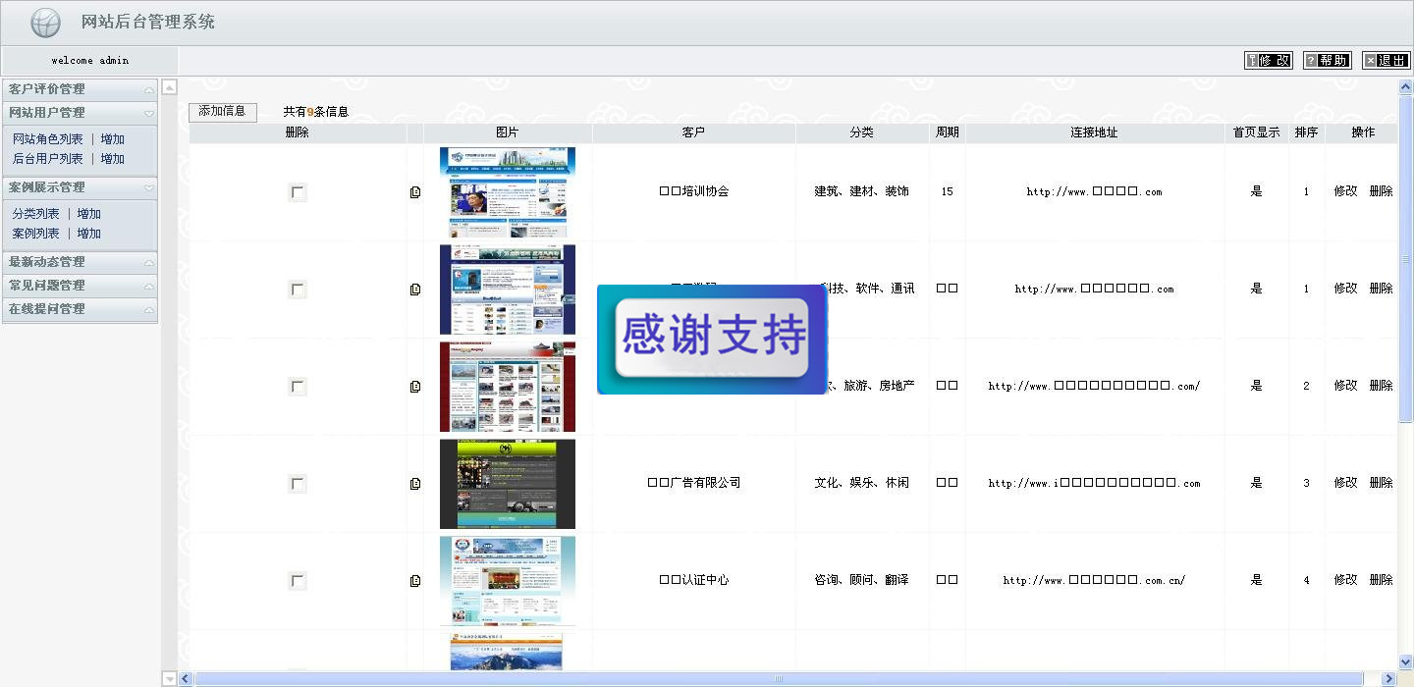Expand the 最新动态管理 sidebar section
The height and width of the screenshot is (687, 1414).
80,262
